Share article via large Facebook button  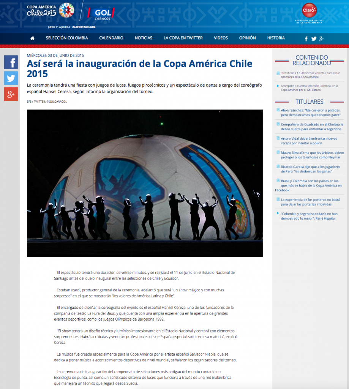11,62
